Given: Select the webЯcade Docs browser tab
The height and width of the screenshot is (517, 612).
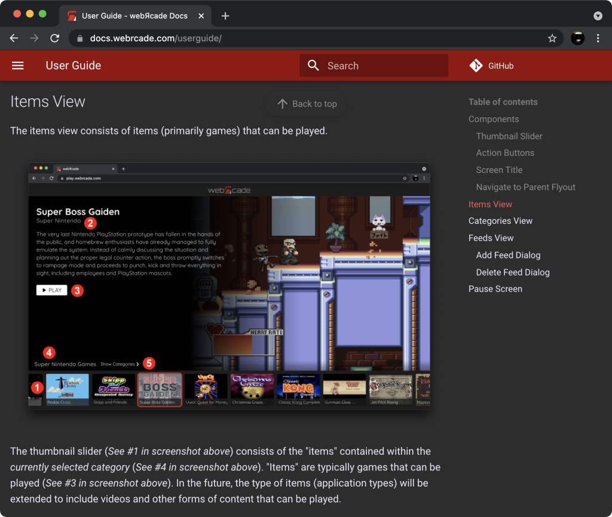Looking at the screenshot, I should (134, 16).
